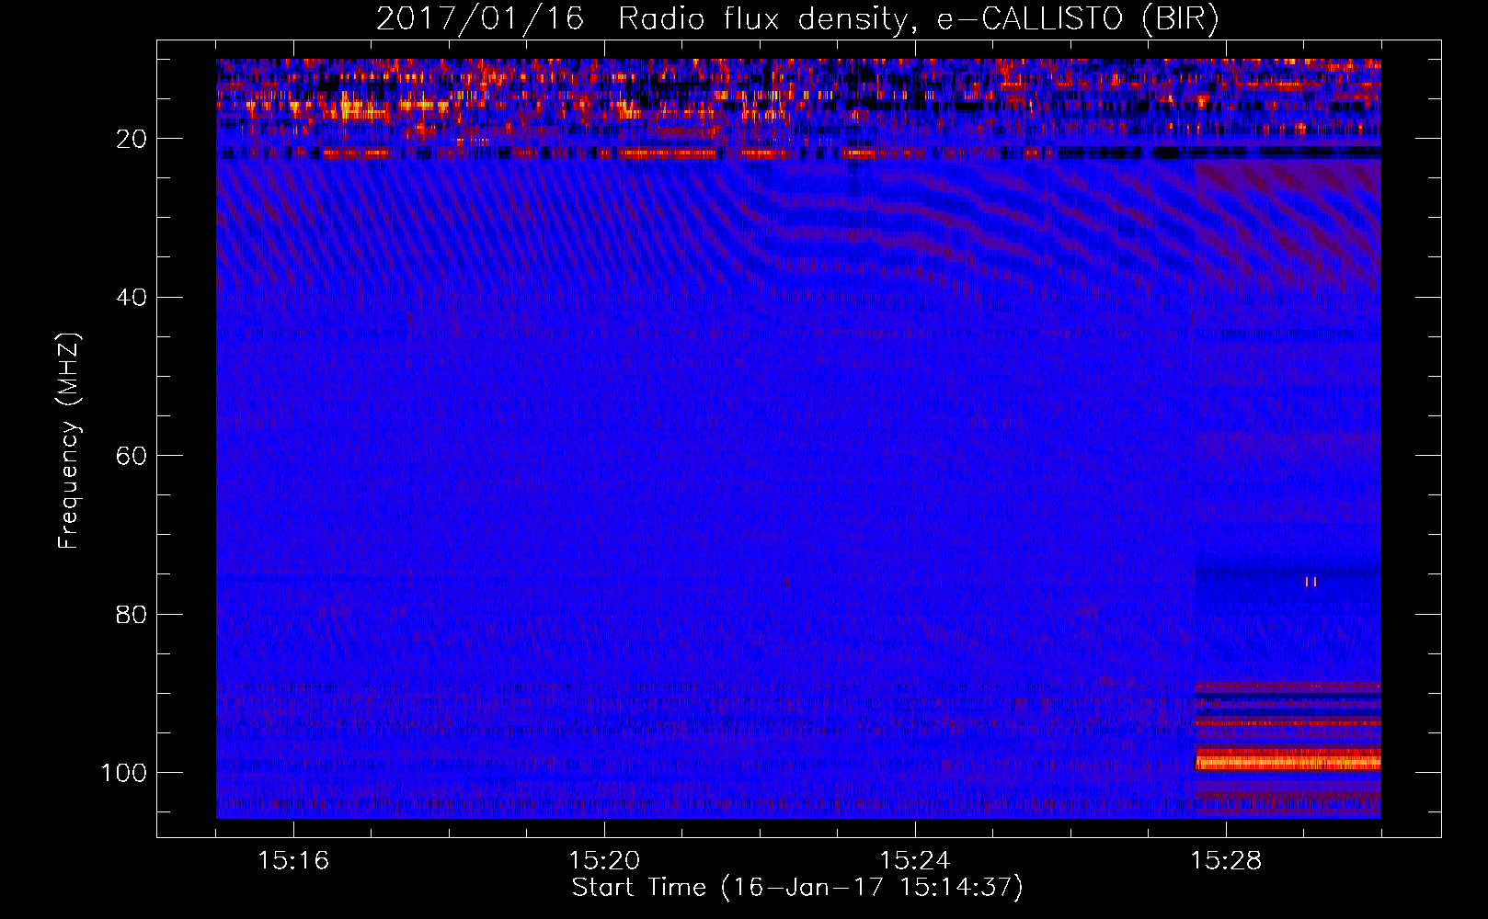Click the 'Frequency (MHZ)' axis label
1488x919 pixels.
[69, 441]
